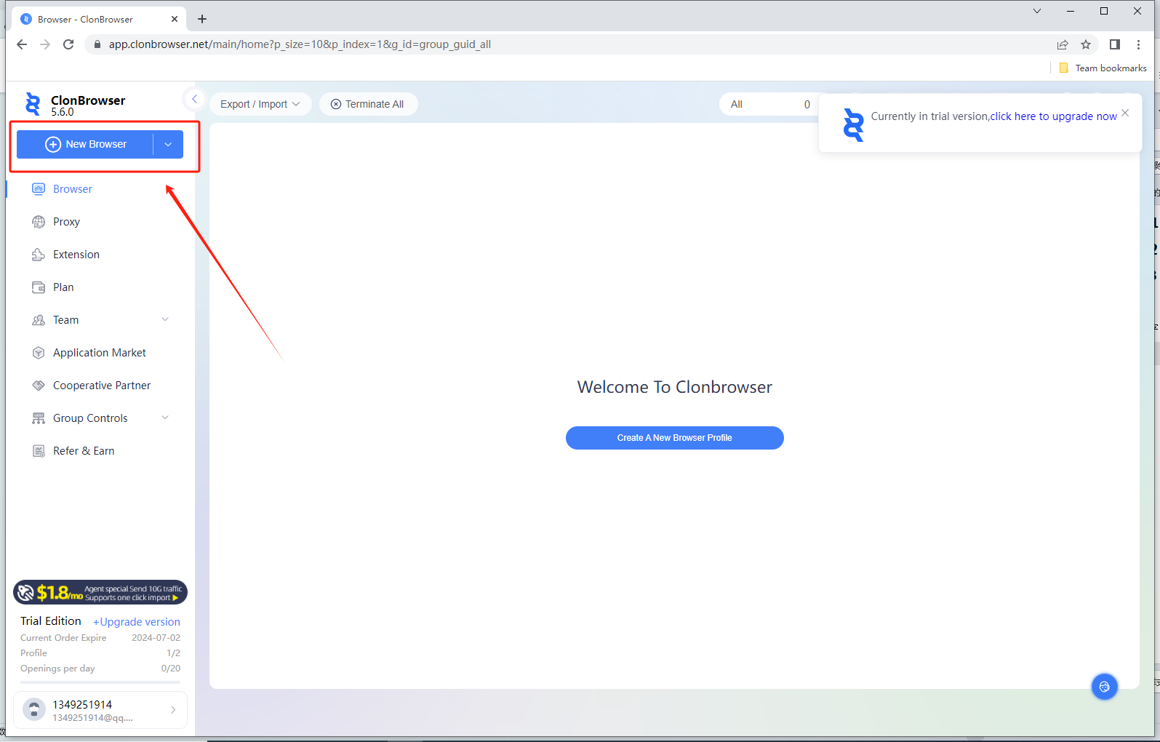Open the support chat floating icon
This screenshot has height=742, width=1160.
[x=1104, y=686]
